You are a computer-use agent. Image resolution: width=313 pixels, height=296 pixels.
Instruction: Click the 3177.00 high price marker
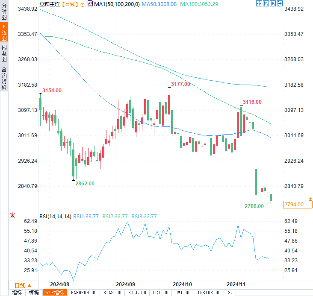pos(180,84)
